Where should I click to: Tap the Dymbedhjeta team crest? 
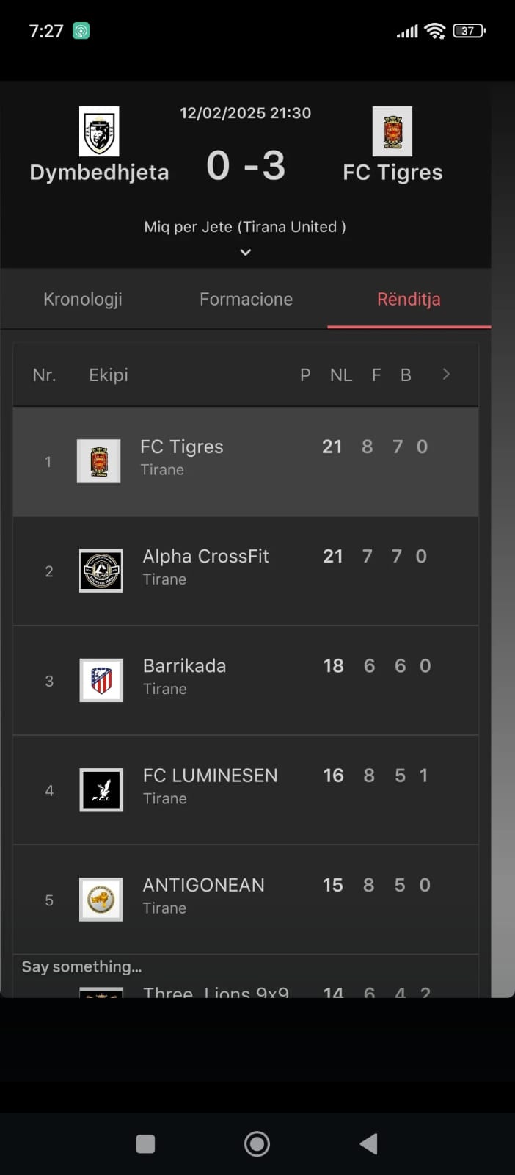click(99, 131)
